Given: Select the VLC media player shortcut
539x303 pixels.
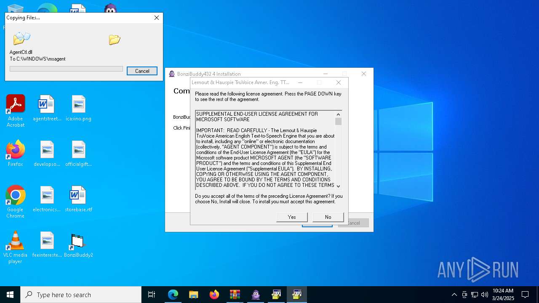Looking at the screenshot, I should click(x=16, y=247).
